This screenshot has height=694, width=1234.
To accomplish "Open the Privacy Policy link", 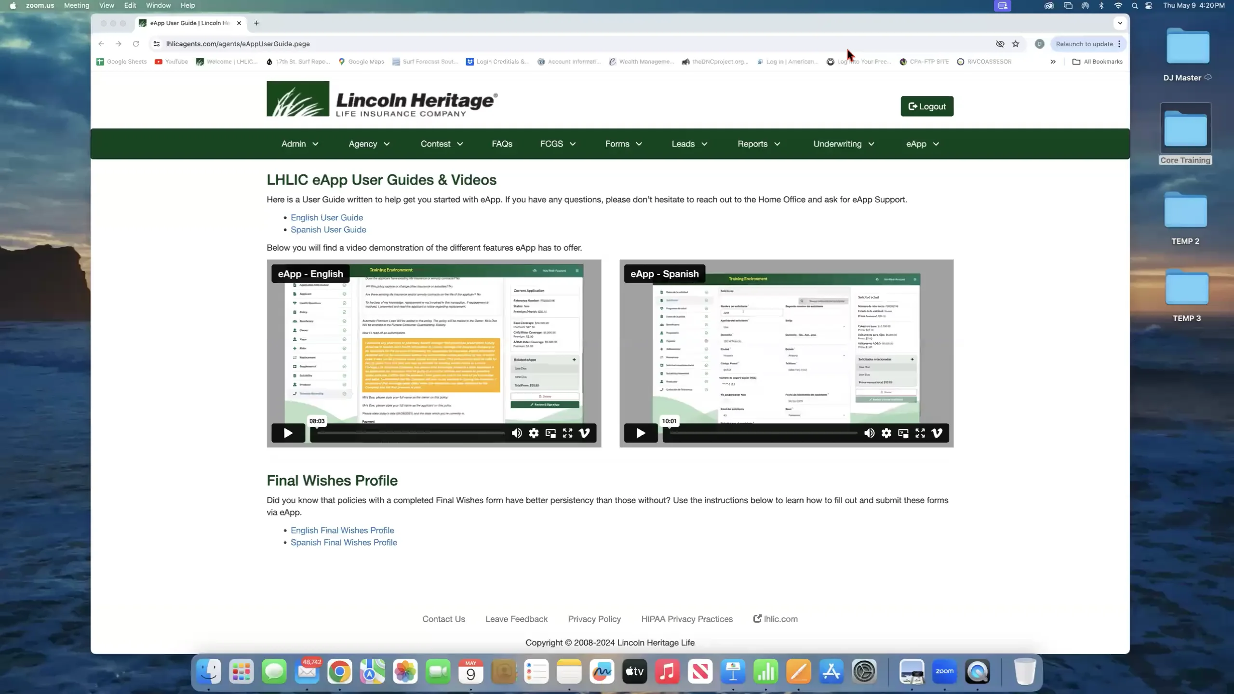I will pos(594,619).
